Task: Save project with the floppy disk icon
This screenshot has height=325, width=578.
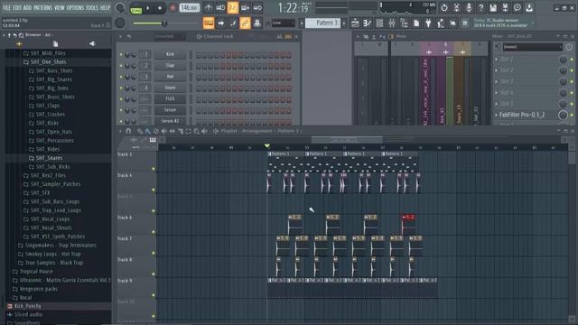Action: 493,8
